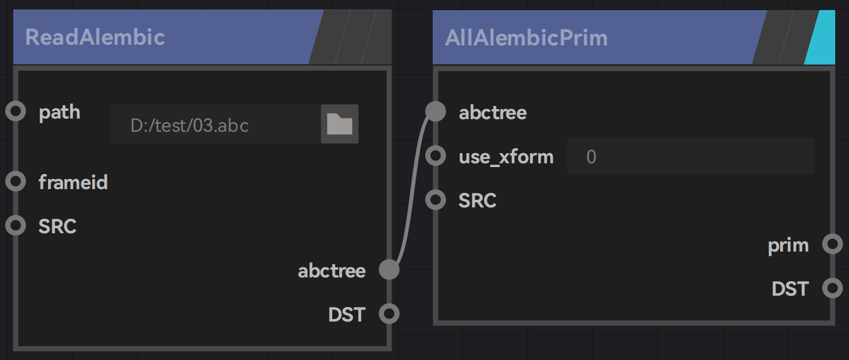Select the use_xform input socket
This screenshot has width=849, height=360.
435,156
